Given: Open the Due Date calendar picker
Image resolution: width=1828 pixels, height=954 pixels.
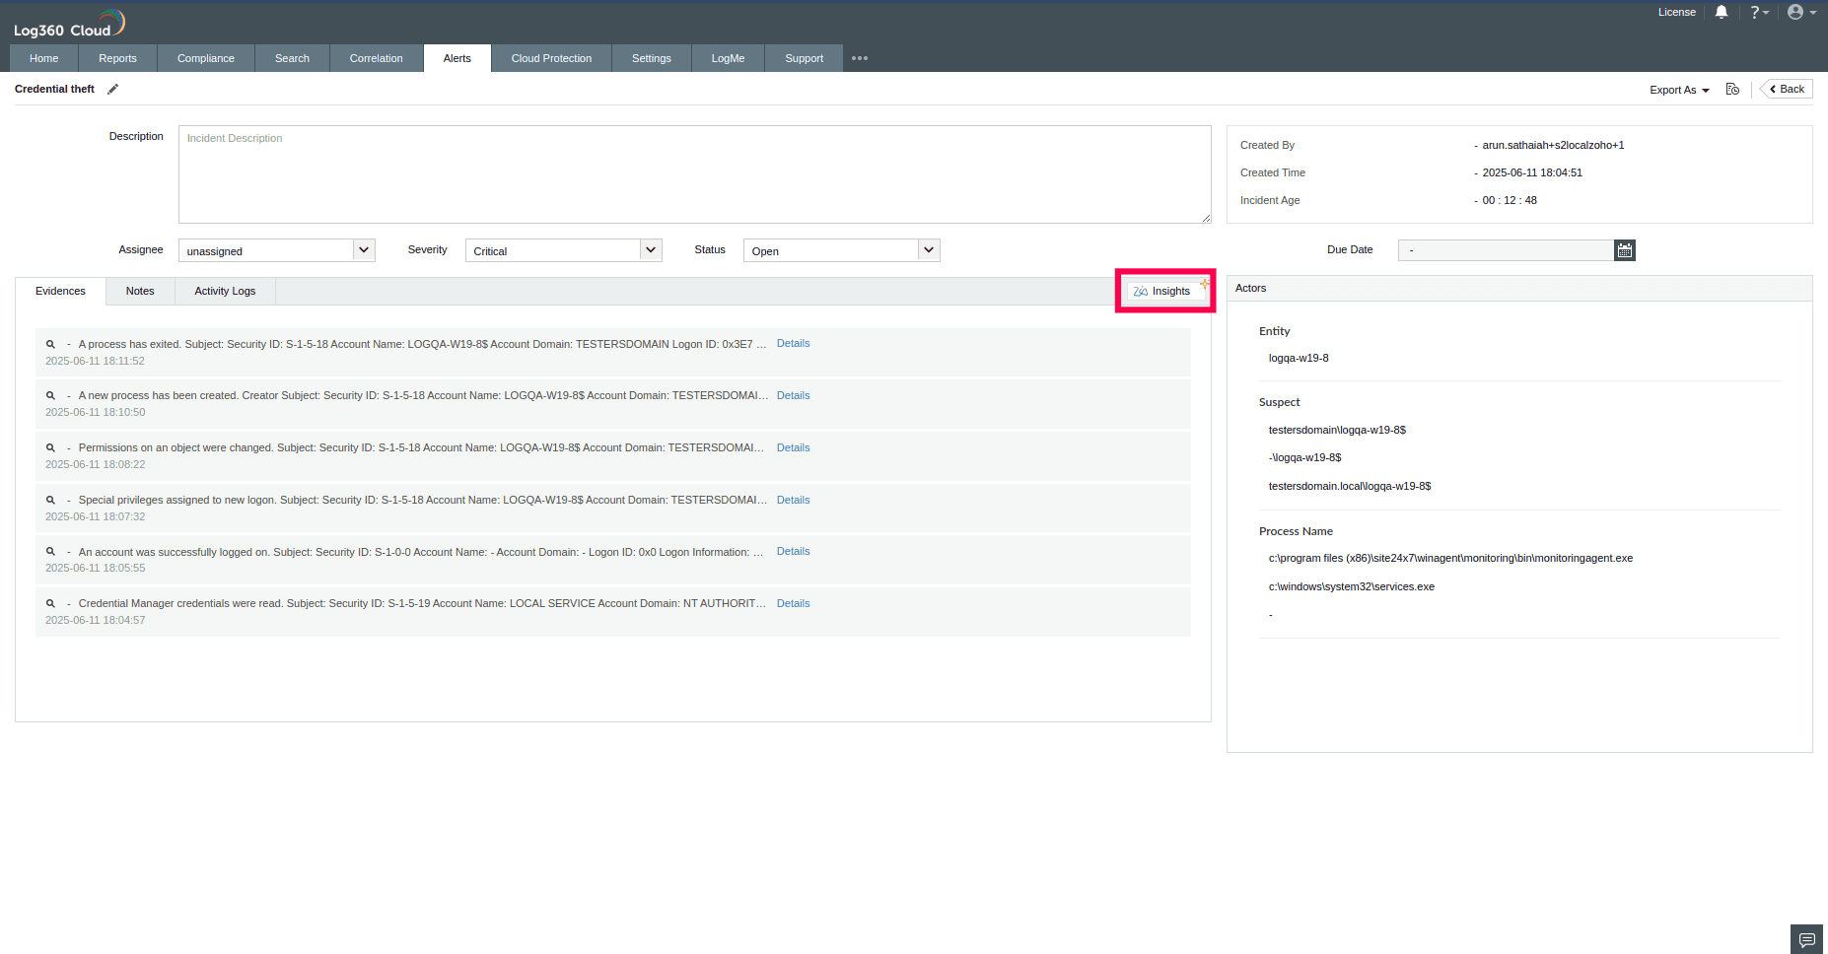Looking at the screenshot, I should coord(1624,249).
